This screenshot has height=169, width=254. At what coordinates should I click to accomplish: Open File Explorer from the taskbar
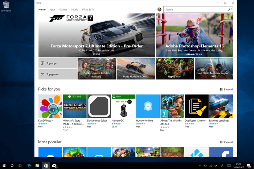click(x=37, y=165)
